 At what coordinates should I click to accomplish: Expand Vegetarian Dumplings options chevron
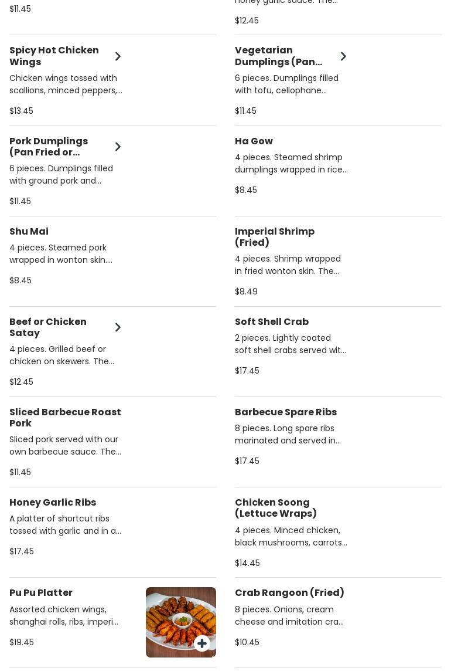tap(343, 56)
